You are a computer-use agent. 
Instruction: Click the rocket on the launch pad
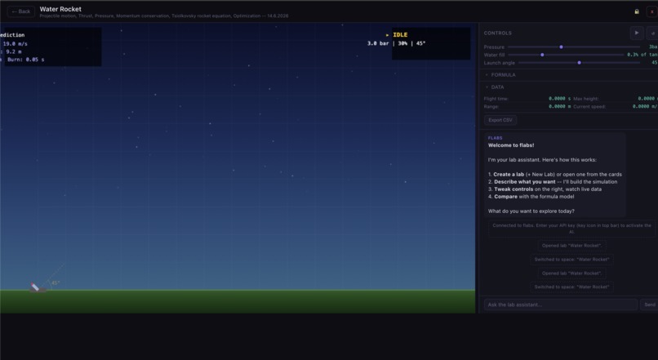pyautogui.click(x=35, y=287)
